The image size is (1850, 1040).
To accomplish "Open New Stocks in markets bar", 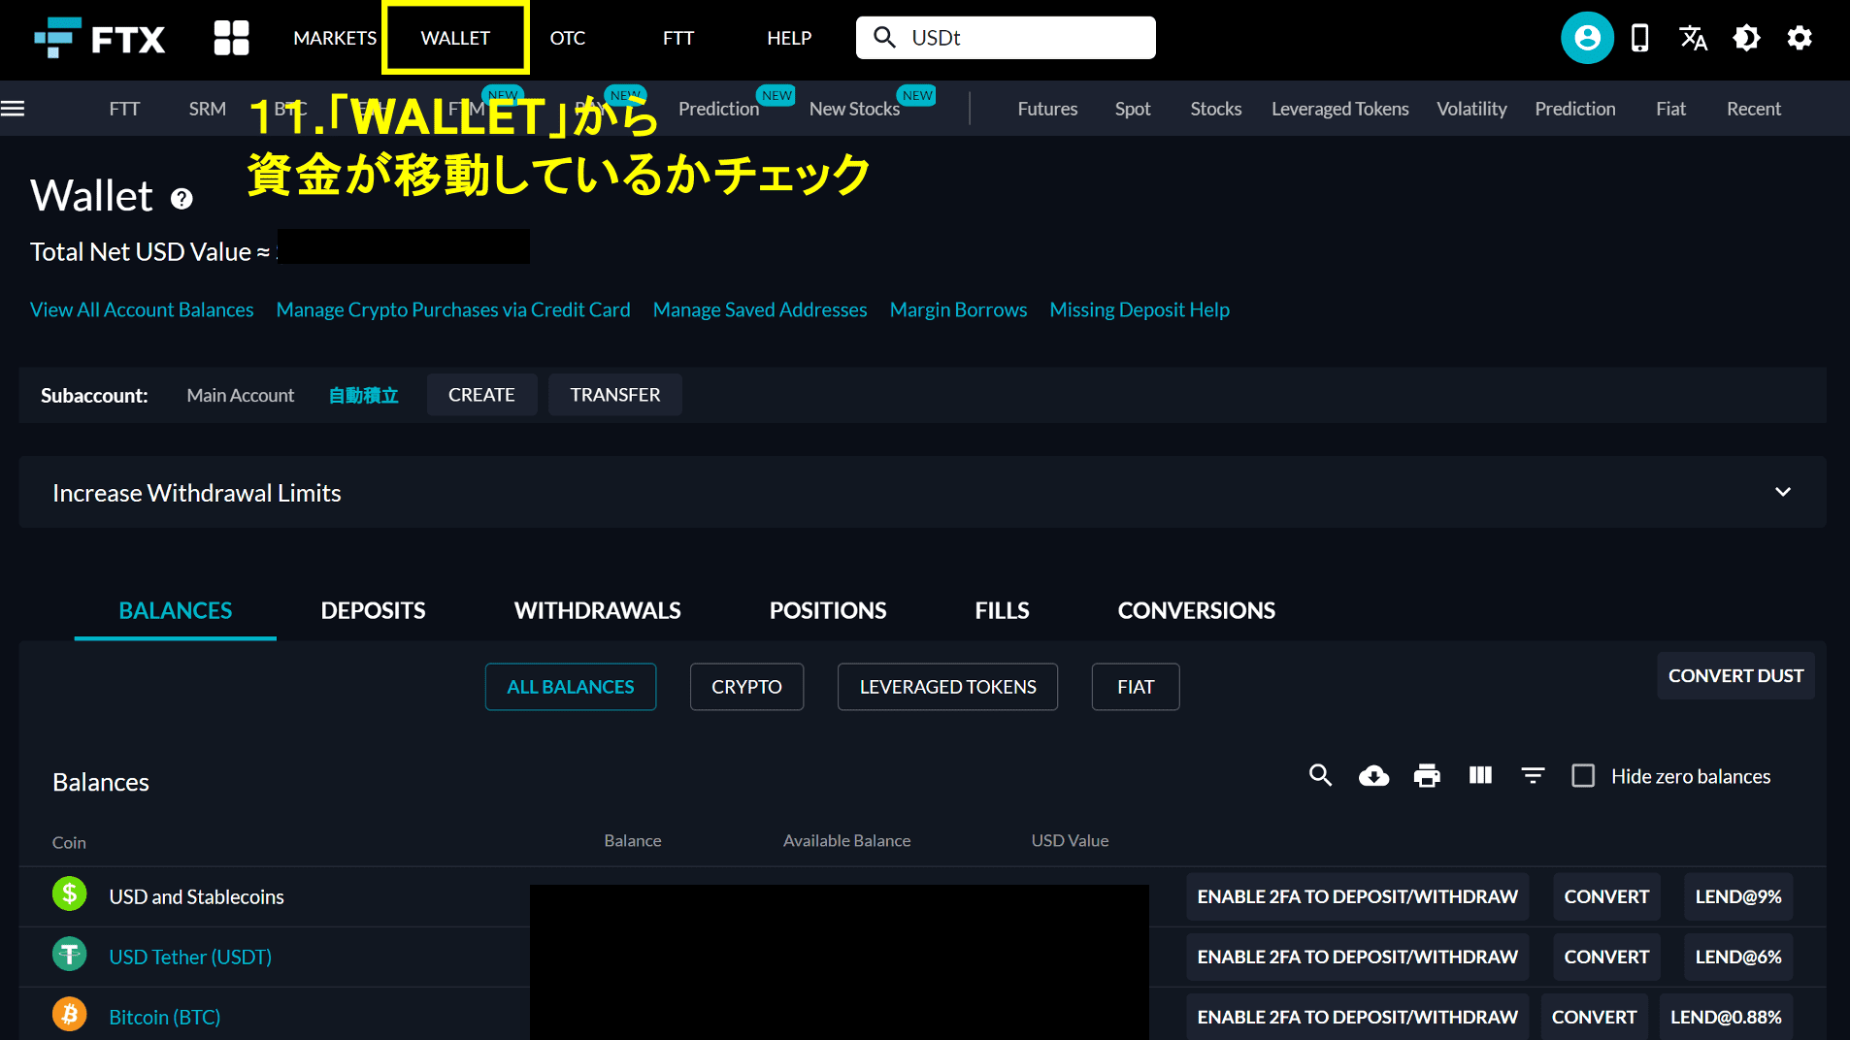I will tap(854, 109).
